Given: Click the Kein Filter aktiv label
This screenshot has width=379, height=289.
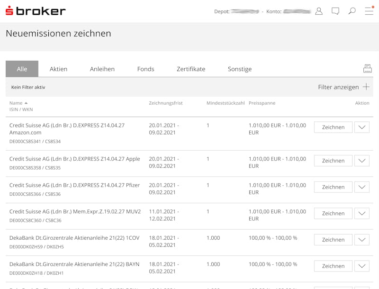Looking at the screenshot, I should click(x=28, y=87).
